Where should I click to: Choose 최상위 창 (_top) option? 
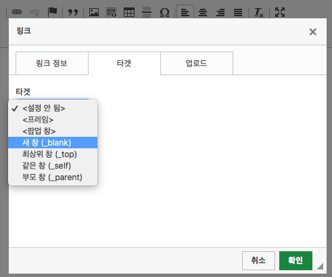(x=53, y=154)
